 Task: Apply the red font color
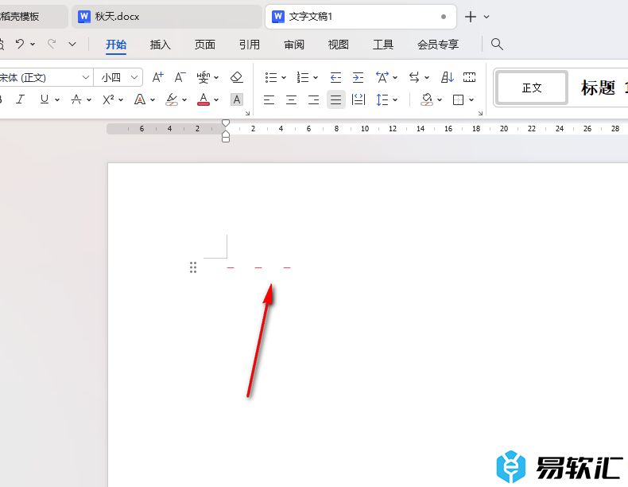[204, 99]
